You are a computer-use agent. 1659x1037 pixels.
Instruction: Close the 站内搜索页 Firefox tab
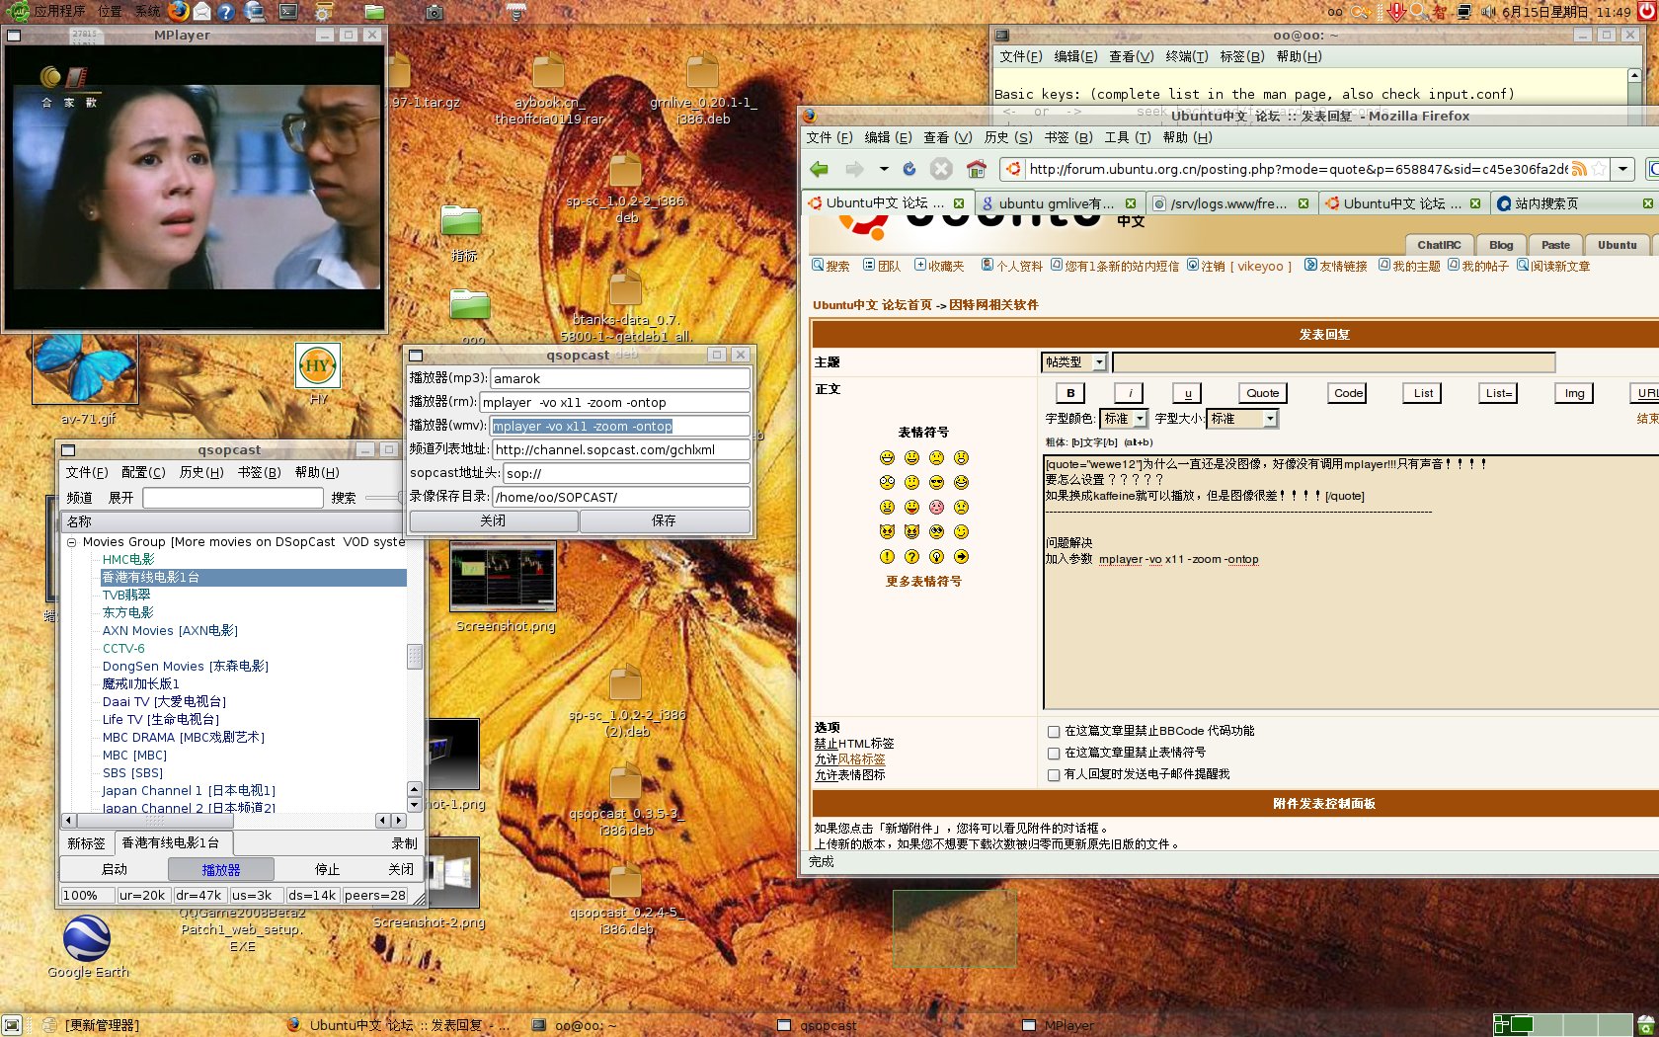[1648, 203]
